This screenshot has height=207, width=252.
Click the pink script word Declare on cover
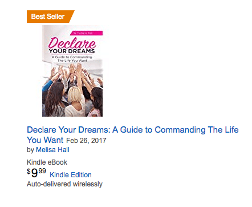coord(72,43)
